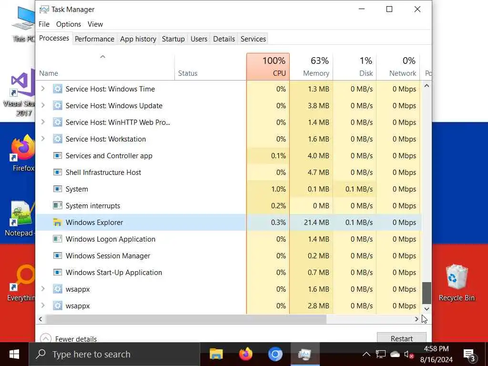Click the network tray icon
The height and width of the screenshot is (366, 488).
[x=380, y=354]
